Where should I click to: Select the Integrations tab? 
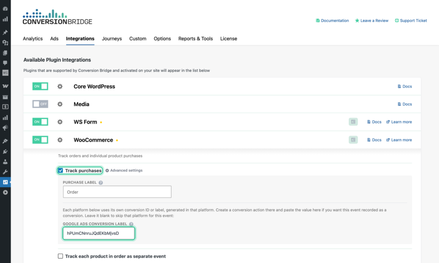coord(80,39)
